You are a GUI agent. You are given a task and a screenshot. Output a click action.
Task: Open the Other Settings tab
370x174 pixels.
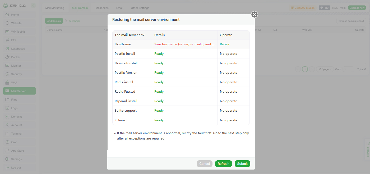pos(140,8)
